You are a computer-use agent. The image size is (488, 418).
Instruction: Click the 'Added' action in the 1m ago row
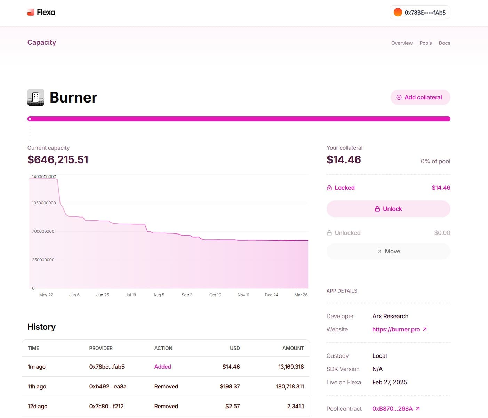pyautogui.click(x=162, y=367)
